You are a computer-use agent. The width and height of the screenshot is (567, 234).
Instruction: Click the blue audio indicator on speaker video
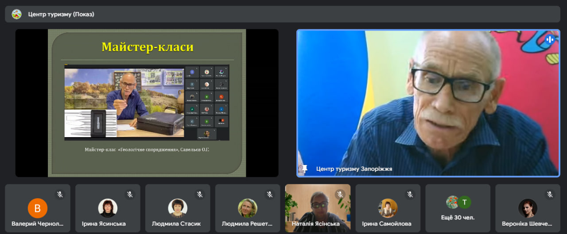(550, 39)
